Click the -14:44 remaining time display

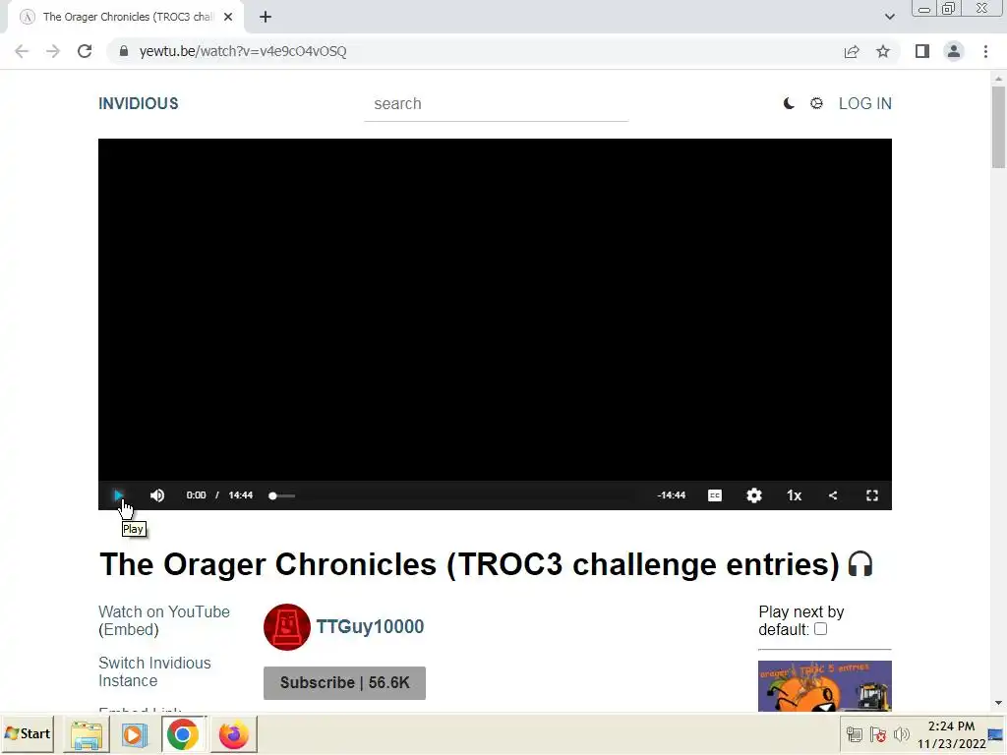coord(671,495)
